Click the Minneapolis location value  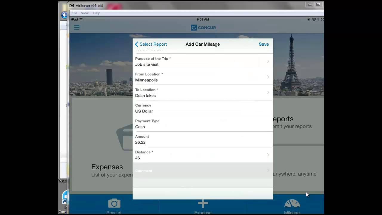[x=146, y=80]
